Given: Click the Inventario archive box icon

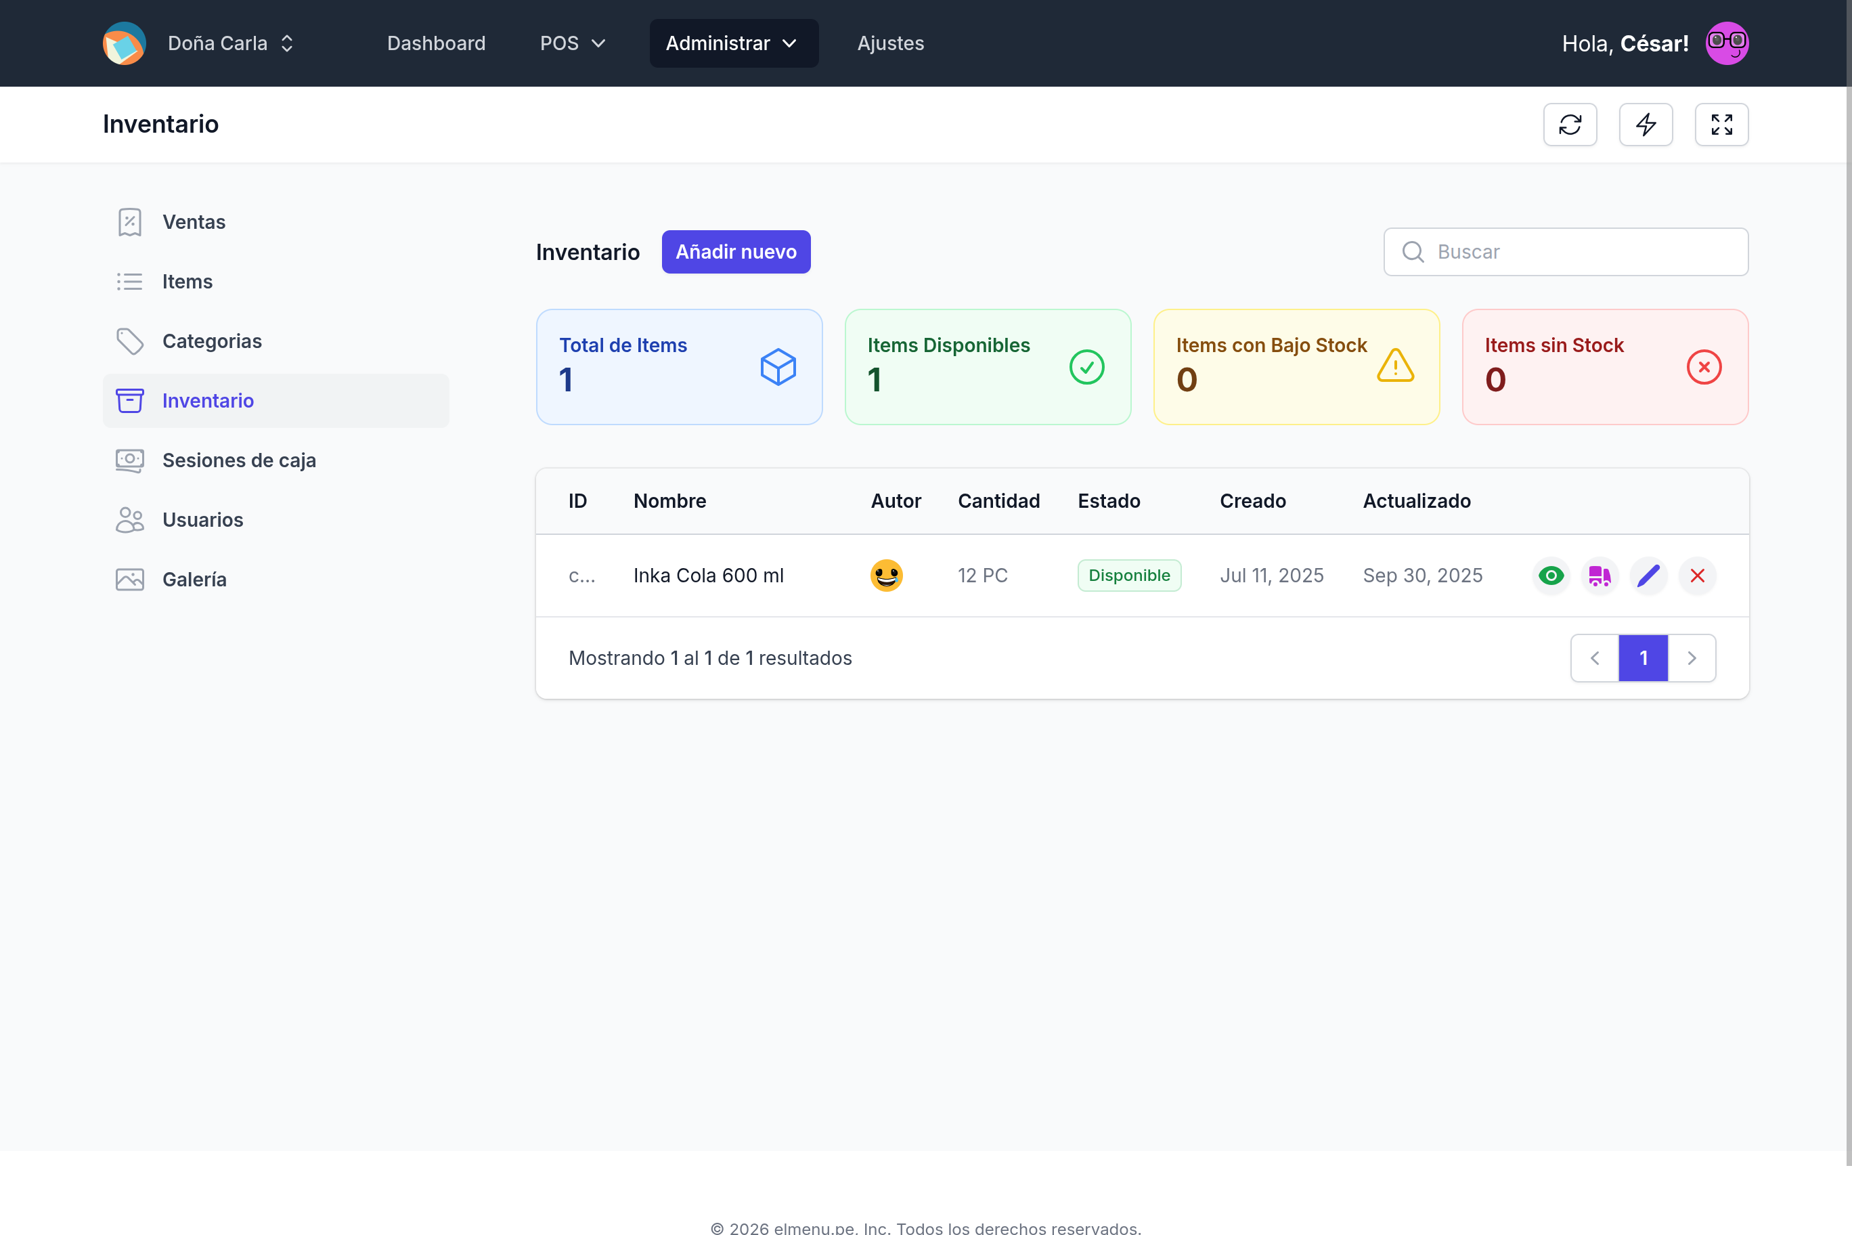Looking at the screenshot, I should pyautogui.click(x=130, y=401).
